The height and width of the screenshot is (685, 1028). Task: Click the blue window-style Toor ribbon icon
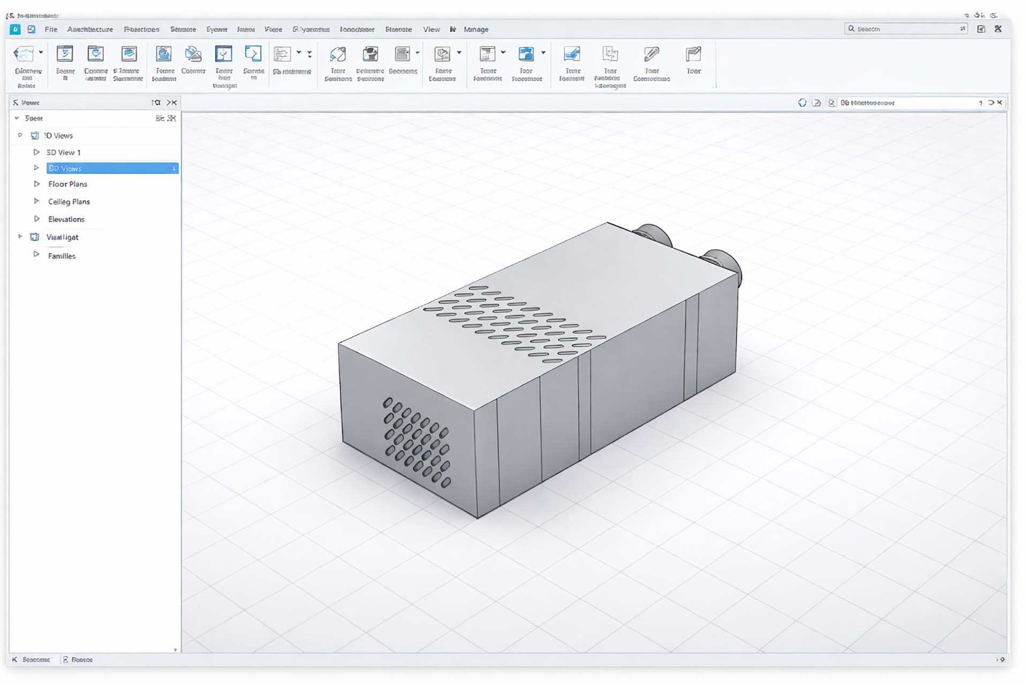pos(526,54)
